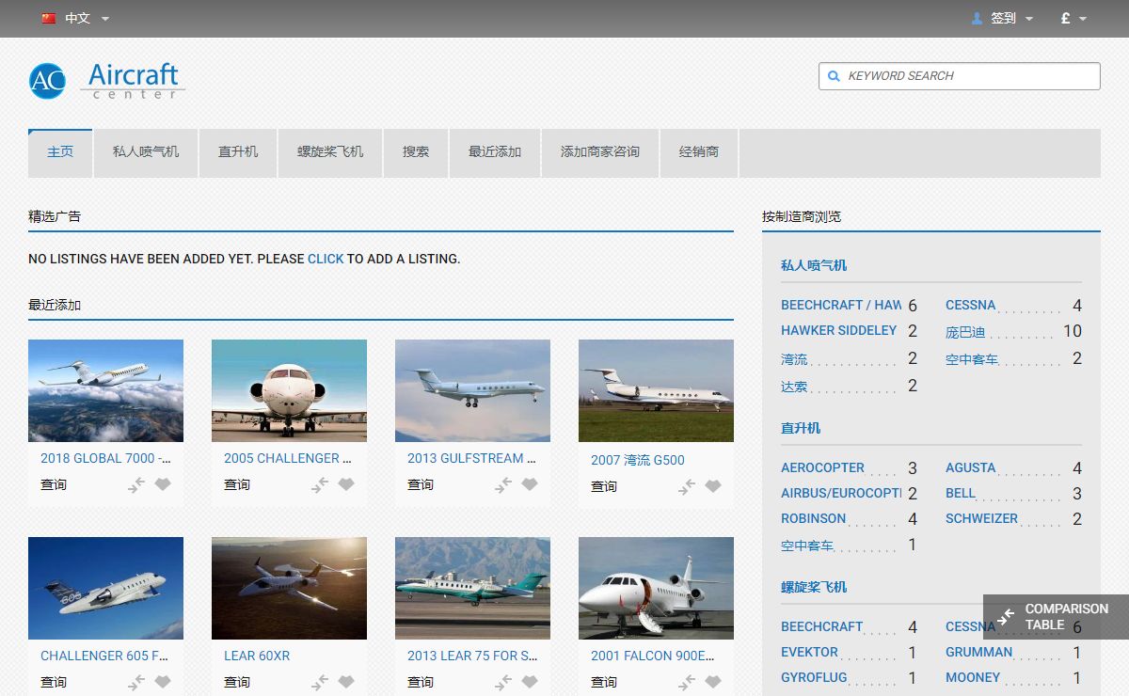Browse SCHWEIZER helicopters

click(981, 519)
